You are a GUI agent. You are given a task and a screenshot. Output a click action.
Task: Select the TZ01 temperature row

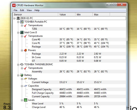click(x=79, y=29)
